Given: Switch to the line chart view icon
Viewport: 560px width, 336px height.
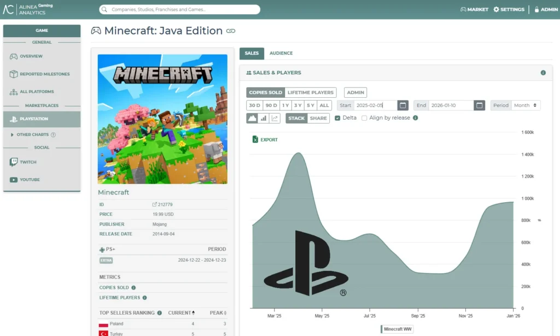Looking at the screenshot, I should tap(275, 118).
